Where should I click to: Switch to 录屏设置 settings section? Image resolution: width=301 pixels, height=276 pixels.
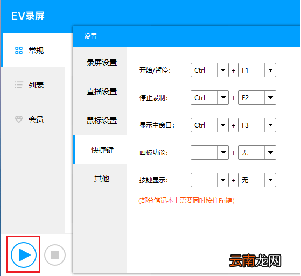click(x=100, y=62)
